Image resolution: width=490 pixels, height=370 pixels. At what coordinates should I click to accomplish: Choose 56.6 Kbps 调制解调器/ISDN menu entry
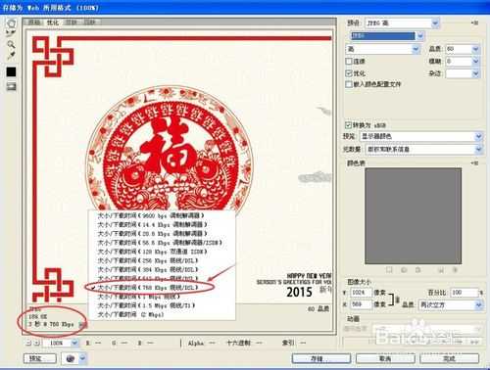click(162, 243)
